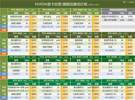
Task: Click the 翔升3070战神 model cell
Action: tap(110, 20)
